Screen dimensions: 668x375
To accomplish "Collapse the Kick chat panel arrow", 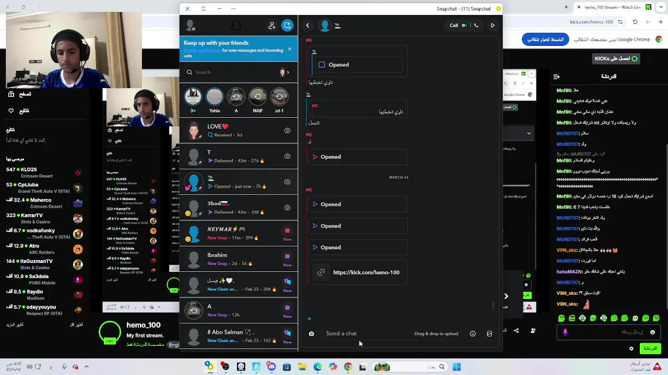I will pos(556,77).
